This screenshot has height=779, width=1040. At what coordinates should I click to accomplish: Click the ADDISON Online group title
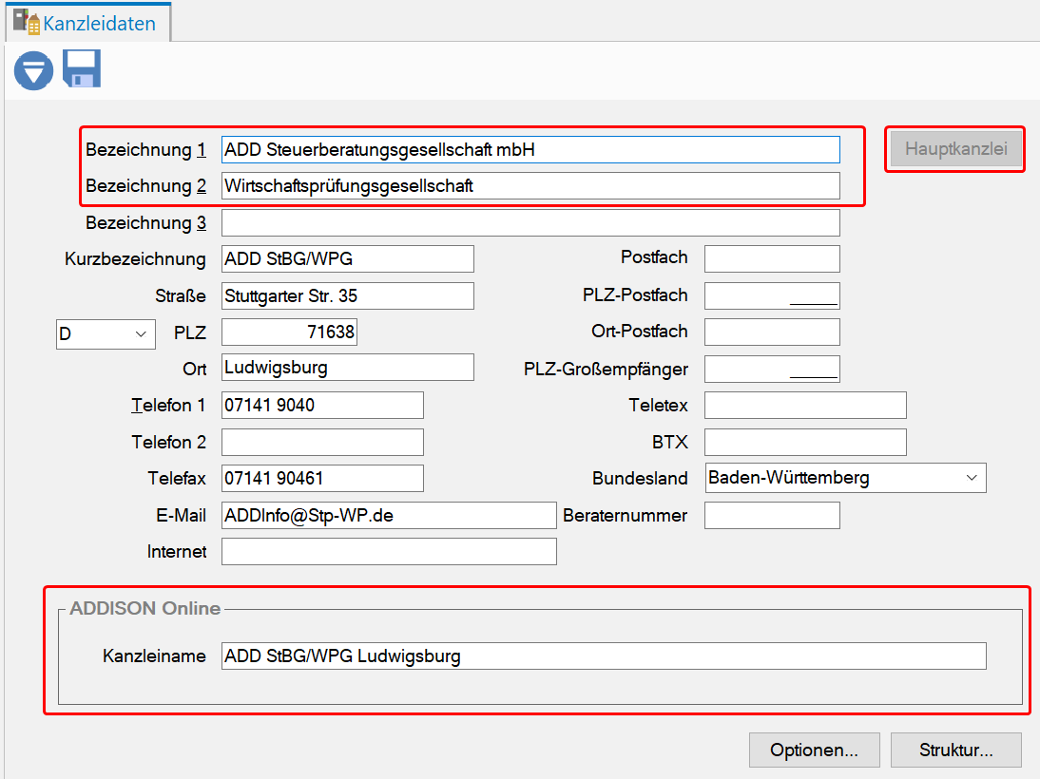145,608
